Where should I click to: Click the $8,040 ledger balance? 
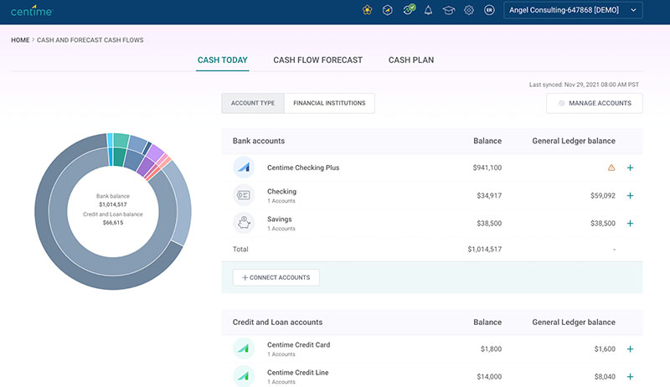[605, 377]
